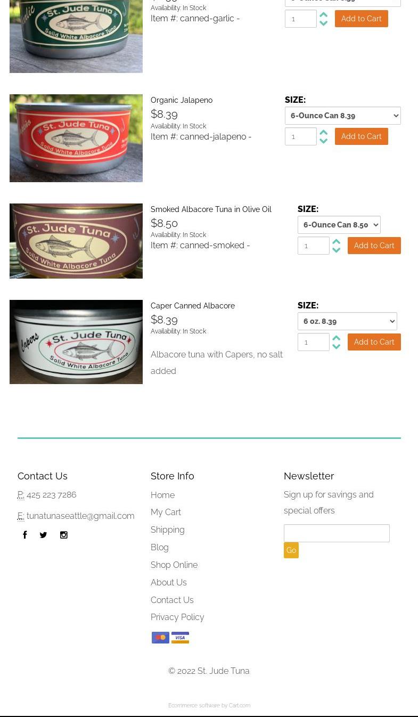Click the Mastercard payment icon
Screen dimensions: 418x717
pos(160,638)
